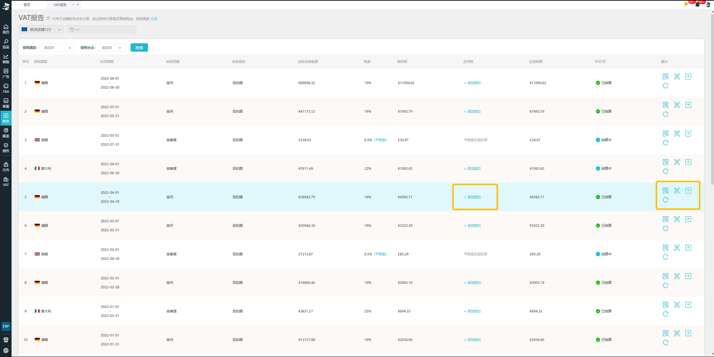Viewport: 714px width, 357px height.
Task: Open 方舟 in the sidebar
Action: tap(6, 167)
